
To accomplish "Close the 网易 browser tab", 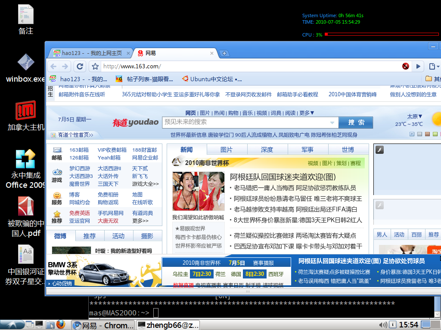I will (x=212, y=53).
